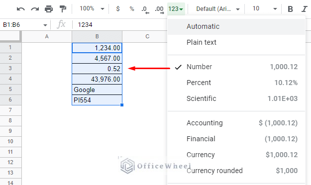Select column B header
The height and width of the screenshot is (185, 311).
point(97,36)
